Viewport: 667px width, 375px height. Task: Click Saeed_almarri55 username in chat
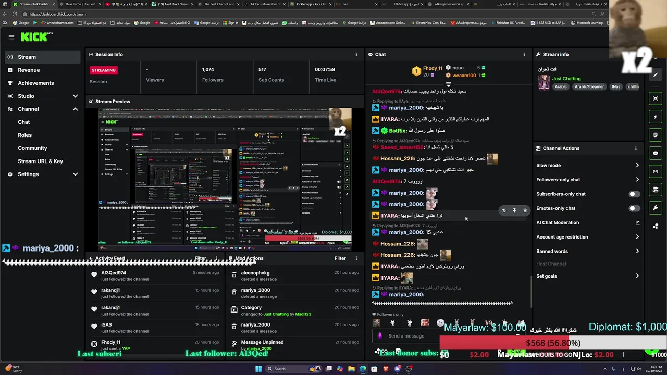click(402, 148)
